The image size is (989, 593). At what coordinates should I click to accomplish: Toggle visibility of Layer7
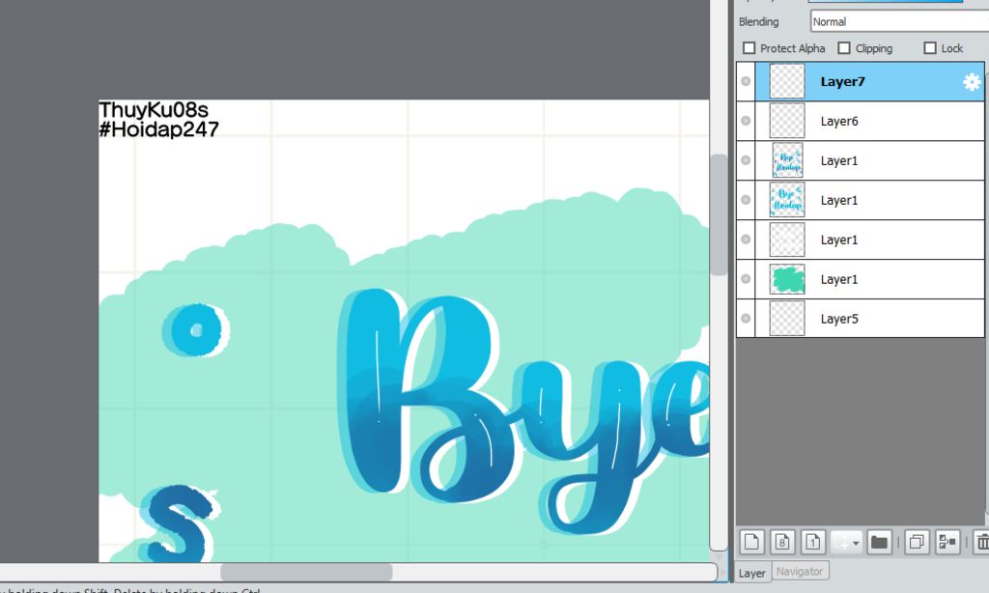746,81
